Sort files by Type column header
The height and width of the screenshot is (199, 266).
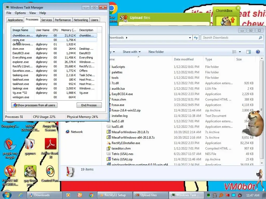(x=219, y=59)
